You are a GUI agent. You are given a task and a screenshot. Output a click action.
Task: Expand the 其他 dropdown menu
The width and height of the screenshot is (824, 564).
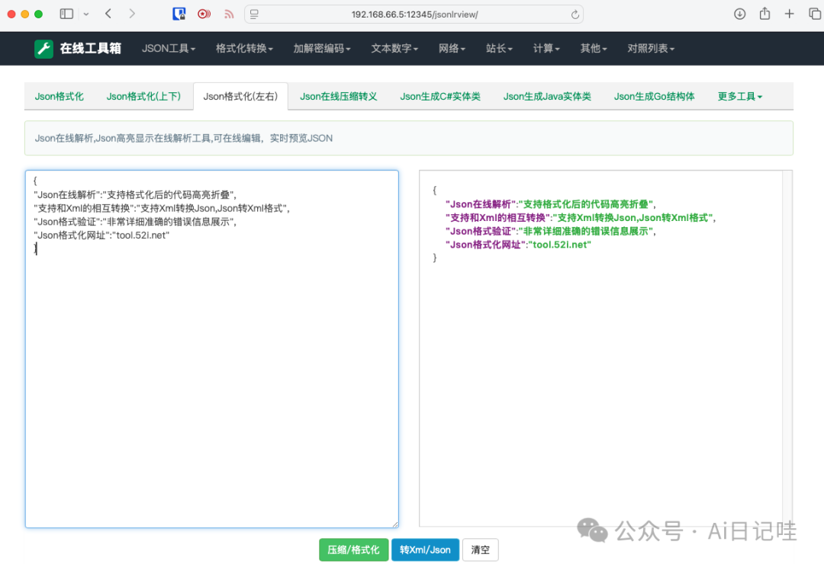tap(594, 49)
